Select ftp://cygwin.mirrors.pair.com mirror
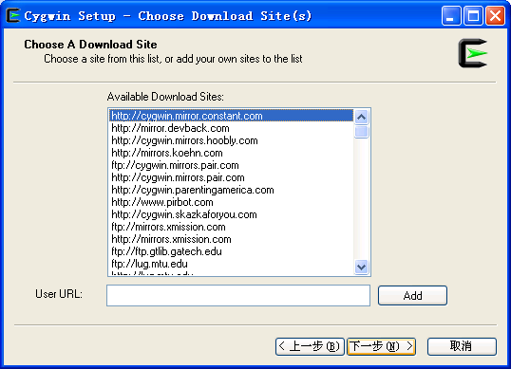Viewport: 511px width, 369px height. coord(232,165)
